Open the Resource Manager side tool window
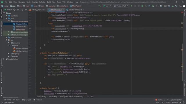The width and height of the screenshot is (186, 104). [1, 29]
